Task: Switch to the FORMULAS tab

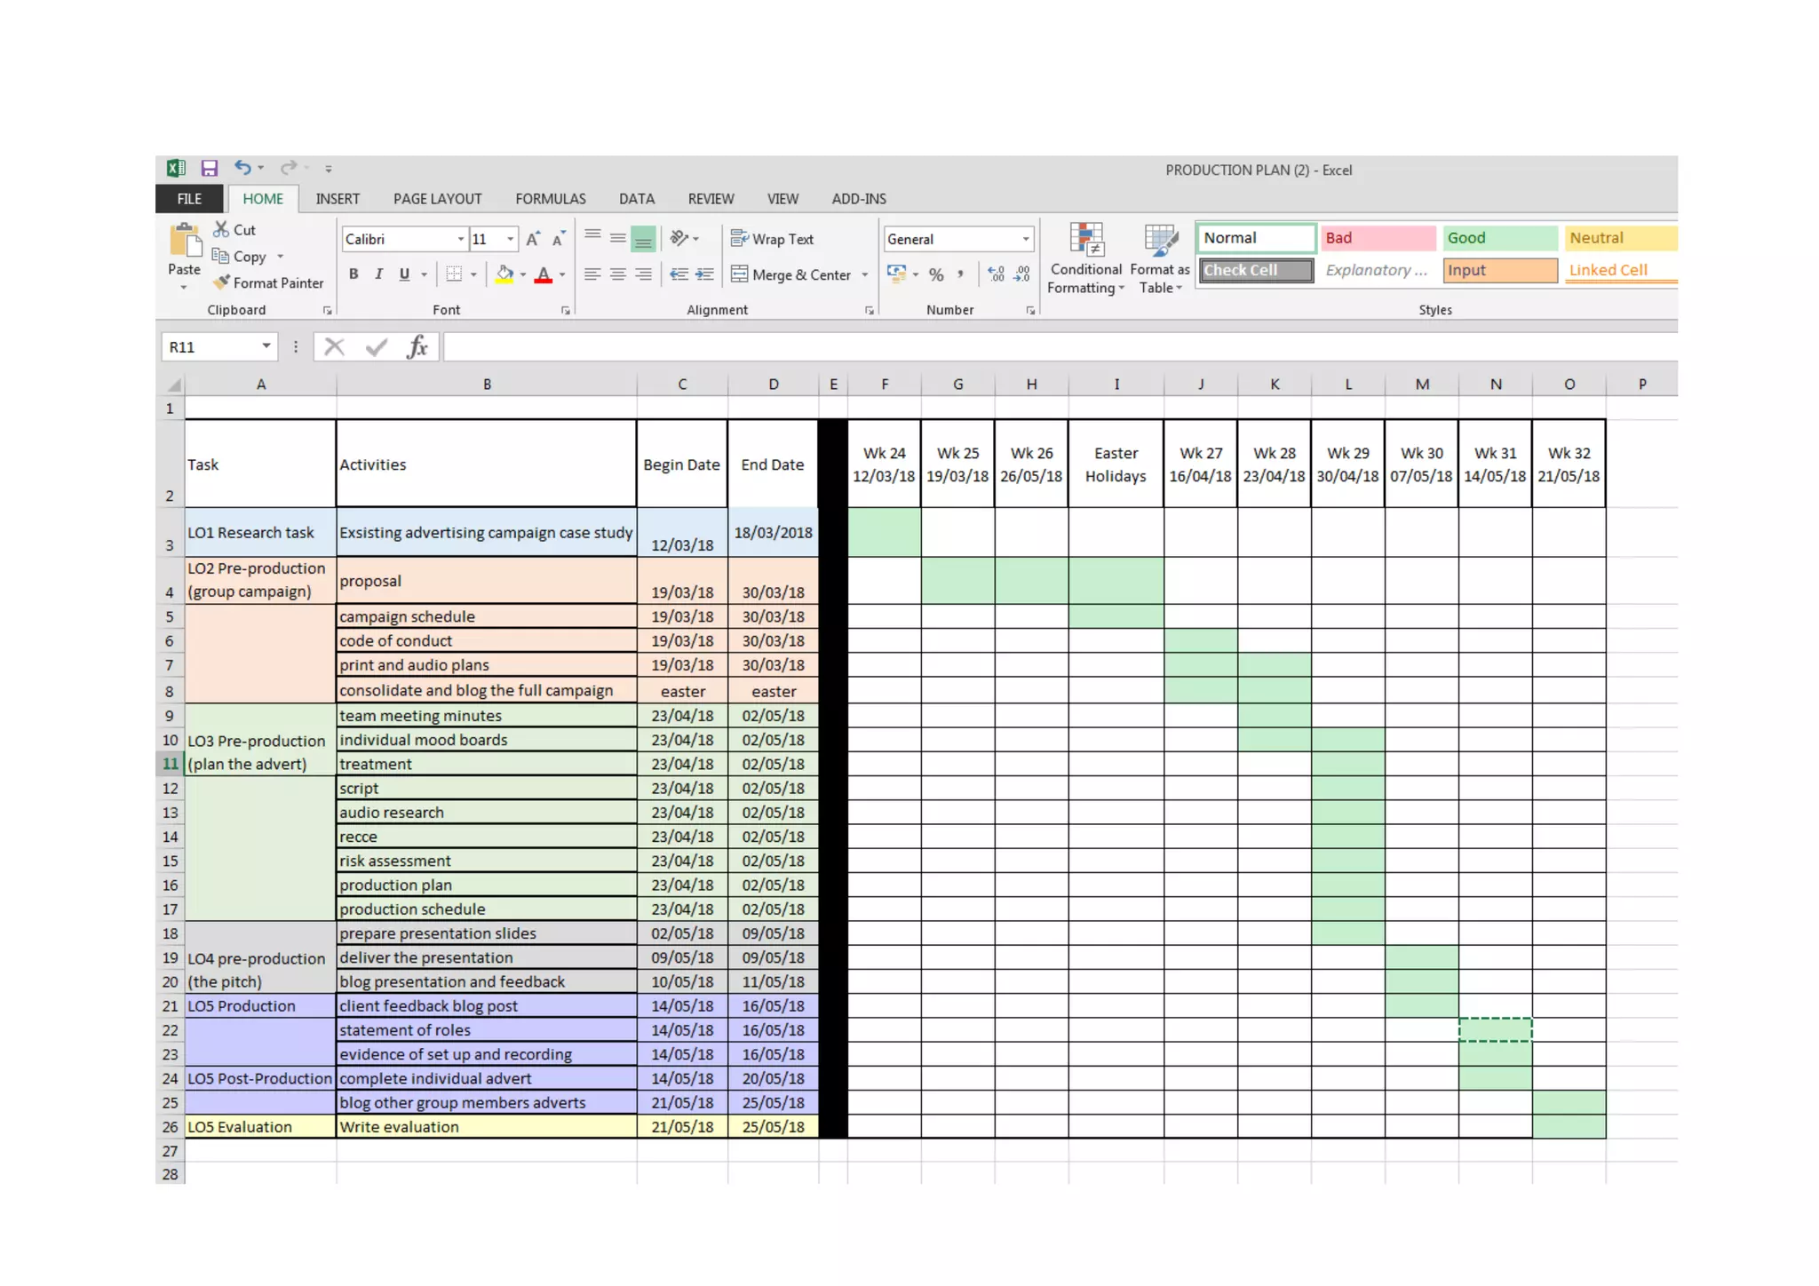Action: [551, 199]
